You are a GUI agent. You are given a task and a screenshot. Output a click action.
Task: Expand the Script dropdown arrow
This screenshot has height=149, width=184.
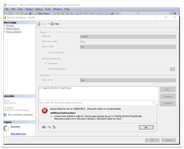coord(49,24)
